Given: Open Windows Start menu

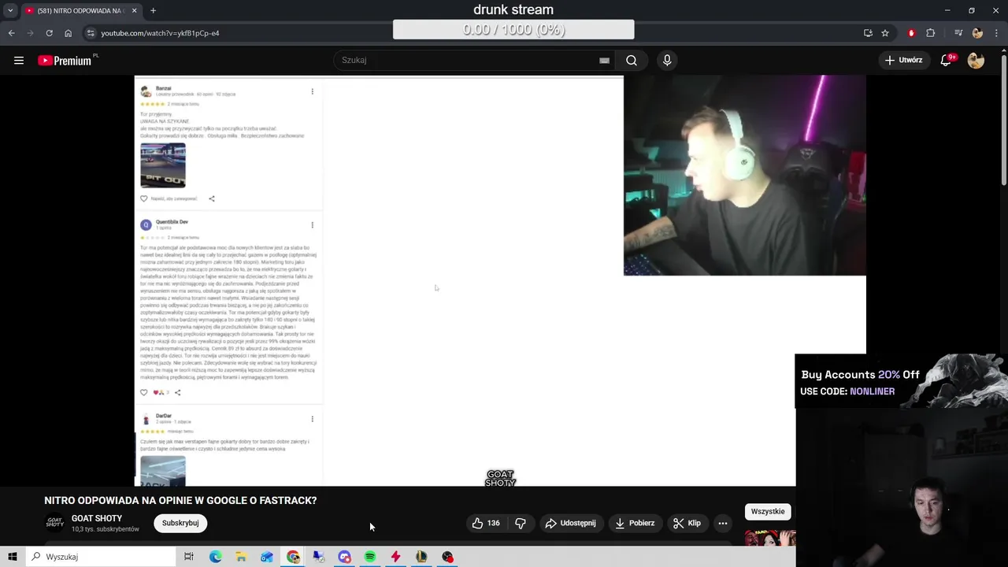Looking at the screenshot, I should [13, 557].
